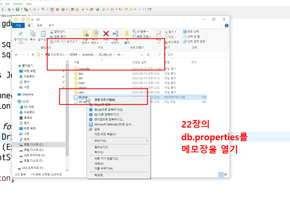Click the Microsoft Defender scan menu entry
Image resolution: width=290 pixels, height=205 pixels.
pos(114,124)
